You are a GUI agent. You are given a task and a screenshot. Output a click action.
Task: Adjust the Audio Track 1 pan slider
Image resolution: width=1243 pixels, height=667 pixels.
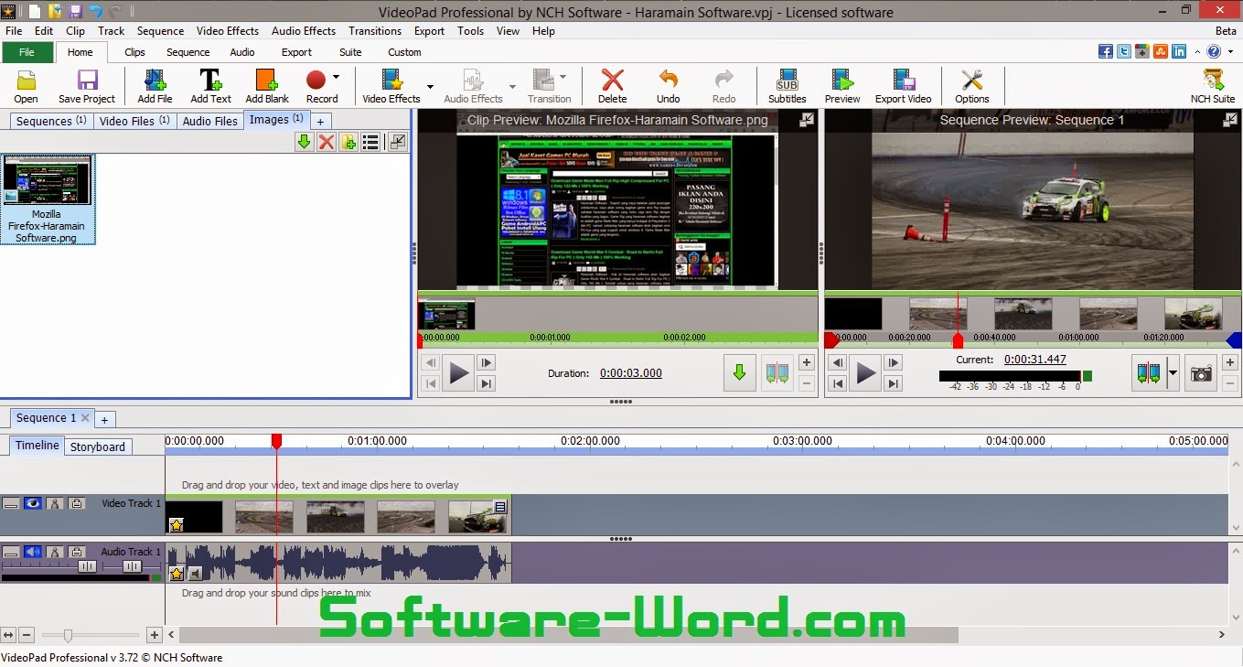(x=132, y=567)
